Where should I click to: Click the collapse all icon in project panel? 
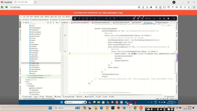(x=53, y=23)
